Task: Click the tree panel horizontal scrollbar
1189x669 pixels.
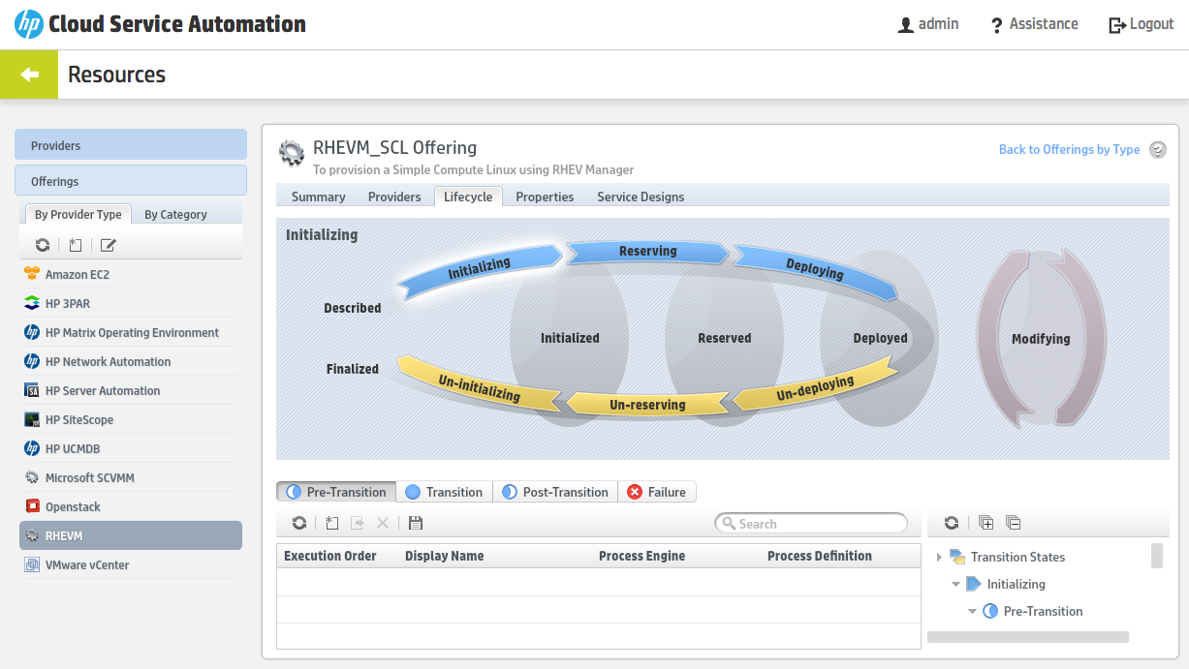Action: pos(1028,637)
